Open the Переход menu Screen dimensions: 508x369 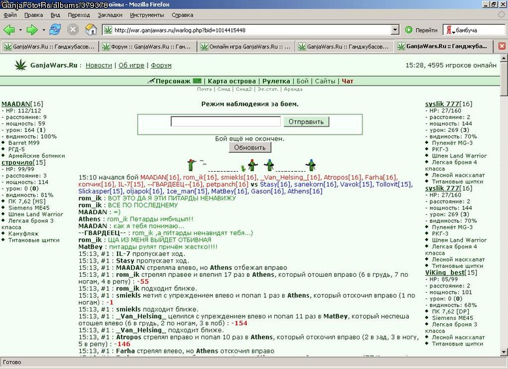[79, 15]
